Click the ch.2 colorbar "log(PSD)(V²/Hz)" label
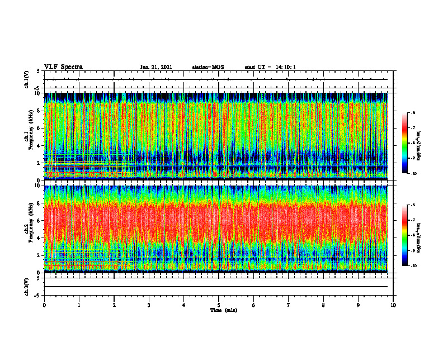Image resolution: width=443 pixels, height=342 pixels. coord(419,237)
